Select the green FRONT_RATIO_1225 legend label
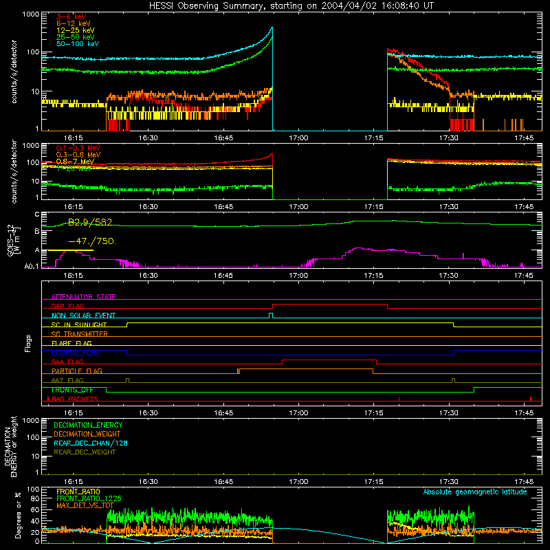Viewport: 550px width, 550px height. click(x=89, y=498)
